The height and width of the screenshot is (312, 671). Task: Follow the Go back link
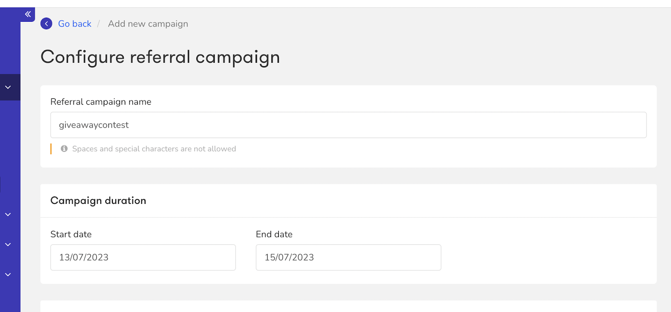click(x=75, y=24)
